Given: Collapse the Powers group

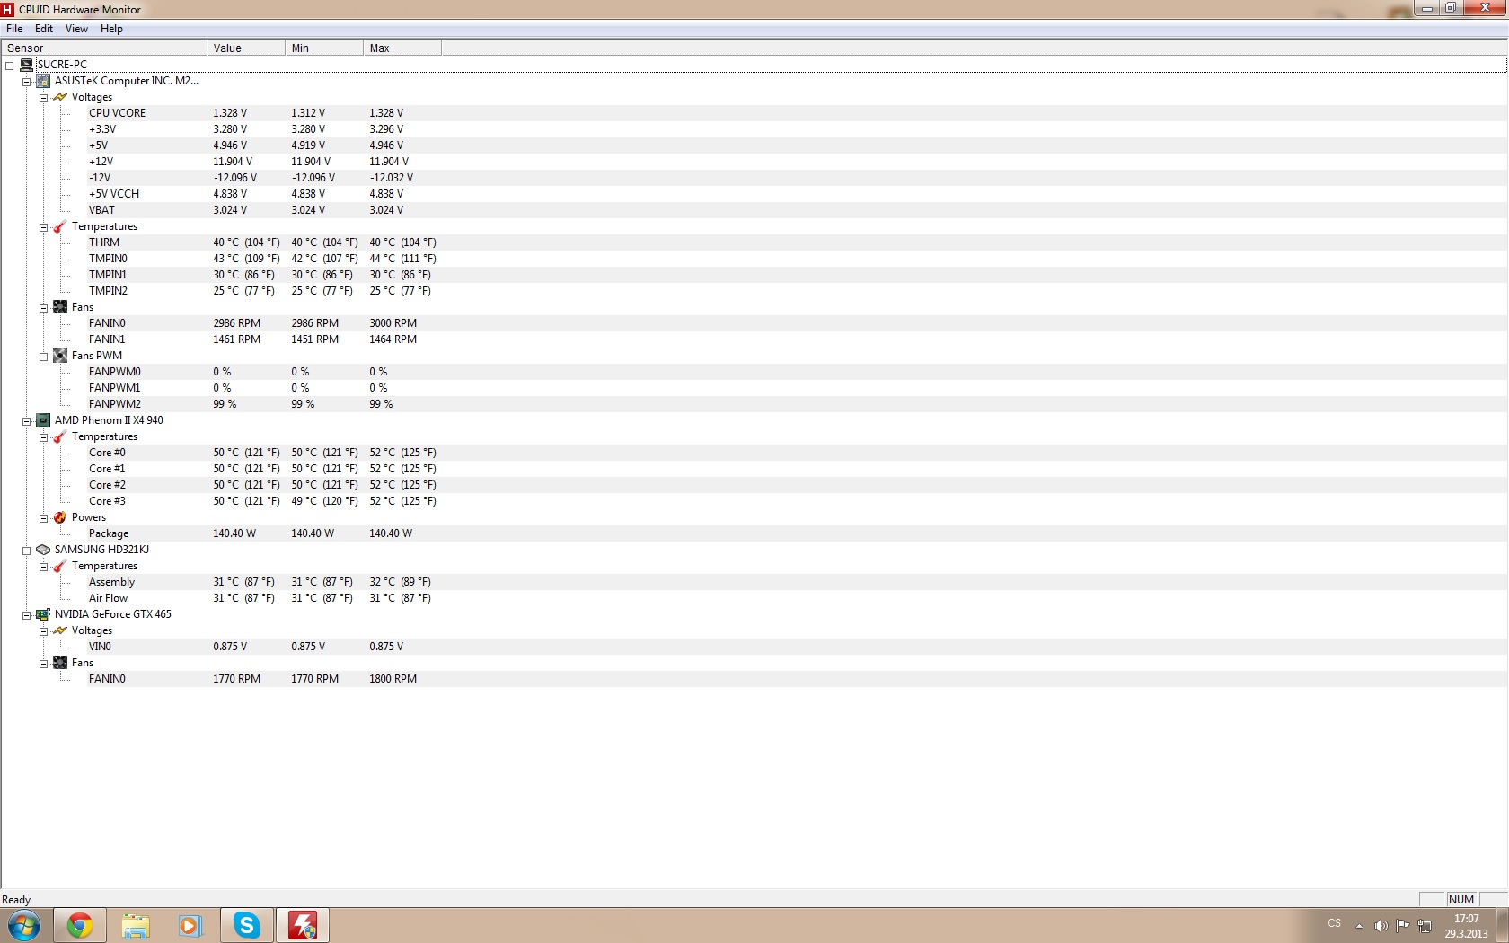Looking at the screenshot, I should pos(43,518).
